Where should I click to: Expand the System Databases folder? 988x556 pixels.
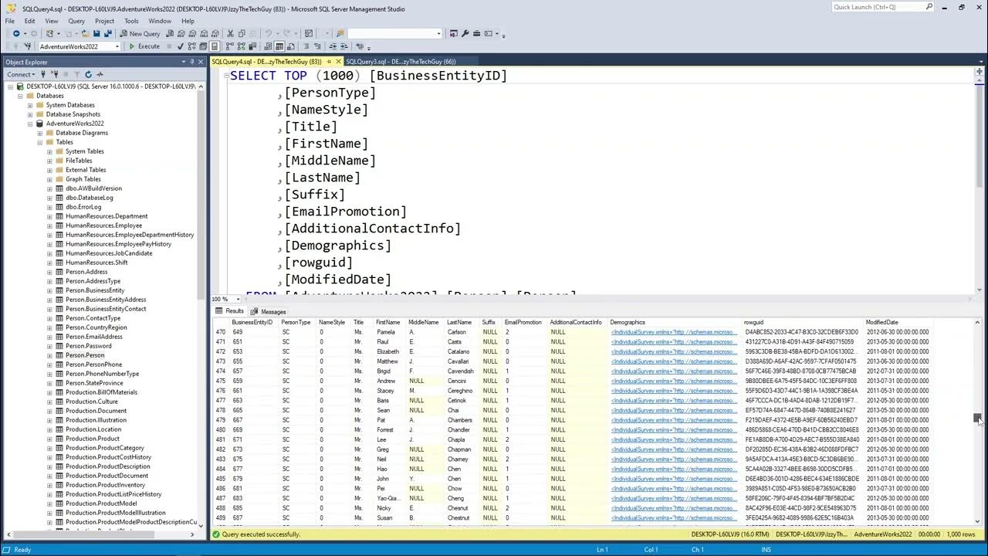click(x=30, y=105)
